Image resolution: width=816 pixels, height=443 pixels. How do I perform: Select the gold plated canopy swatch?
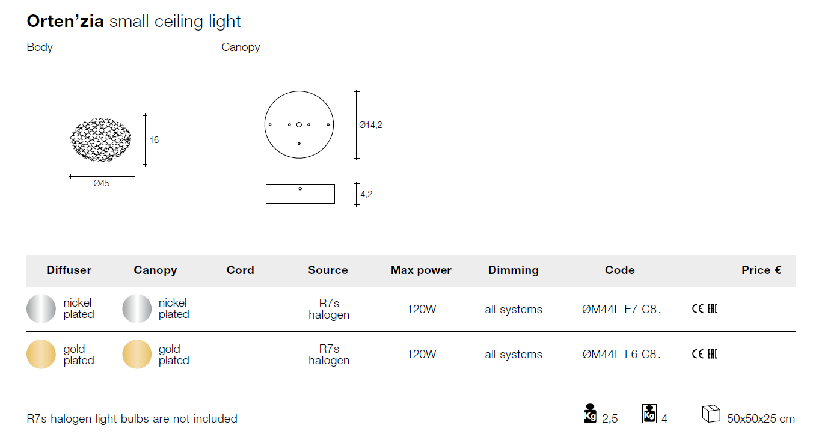(137, 354)
